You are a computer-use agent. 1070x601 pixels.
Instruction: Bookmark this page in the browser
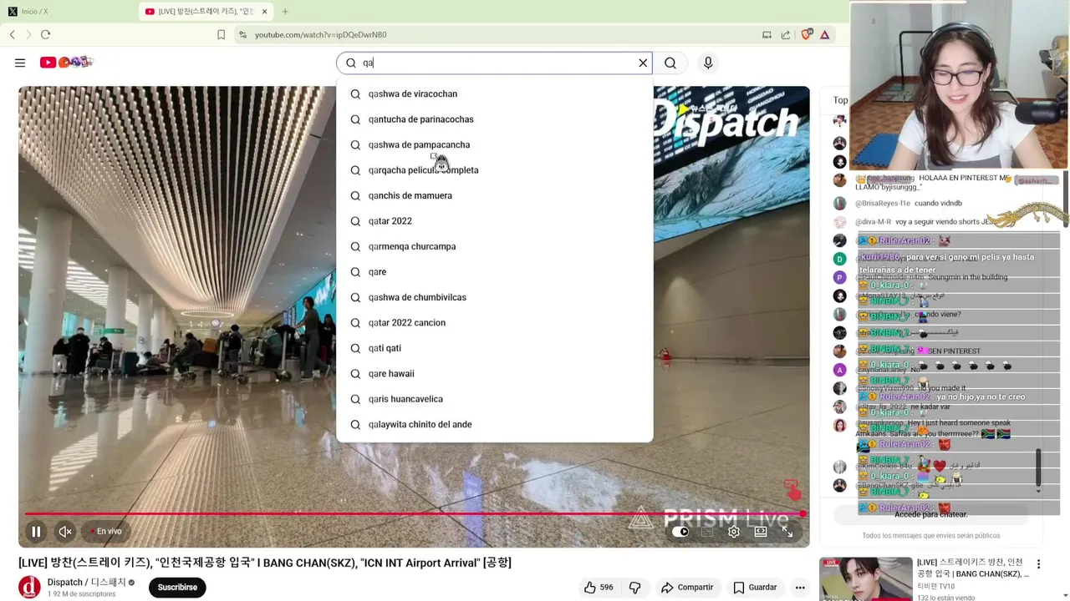click(x=221, y=34)
